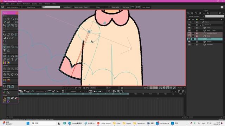Close the Tools panel
Image resolution: width=225 pixels, height=126 pixels.
pyautogui.click(x=17, y=13)
